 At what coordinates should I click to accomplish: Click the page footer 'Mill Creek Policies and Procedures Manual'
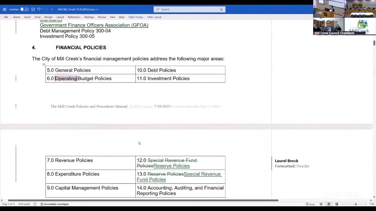tap(89, 106)
